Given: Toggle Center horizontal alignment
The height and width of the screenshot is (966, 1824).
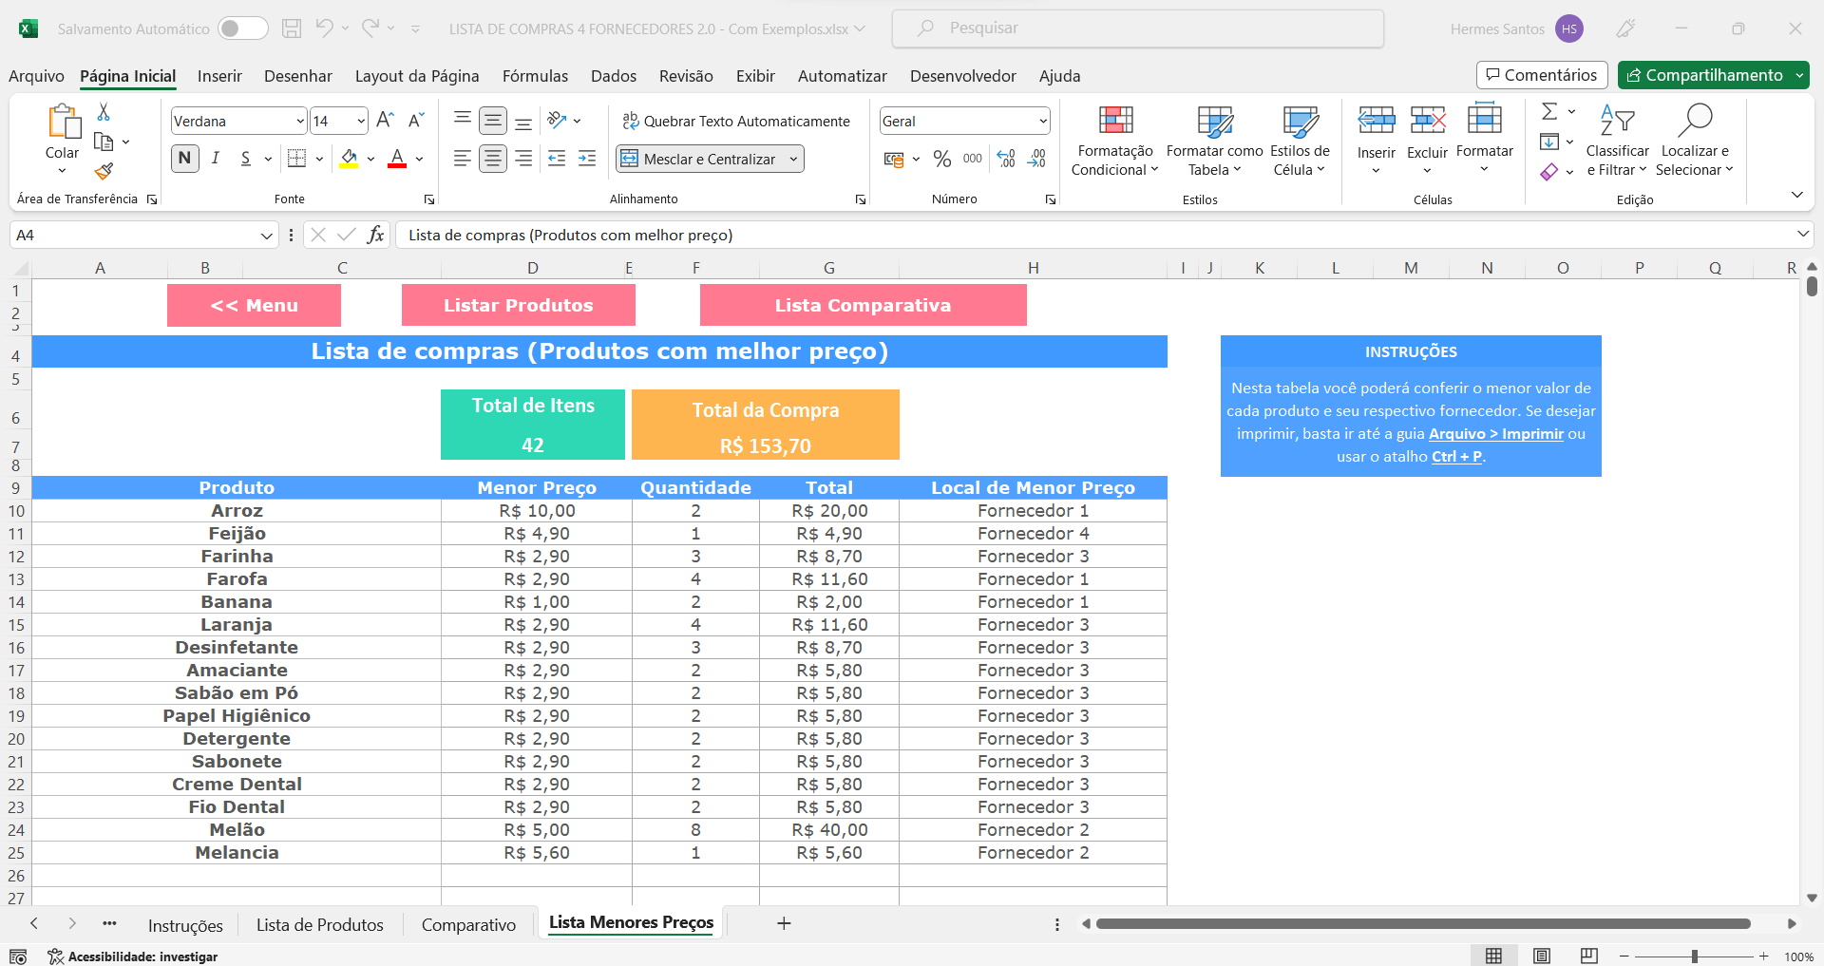Looking at the screenshot, I should pos(493,159).
